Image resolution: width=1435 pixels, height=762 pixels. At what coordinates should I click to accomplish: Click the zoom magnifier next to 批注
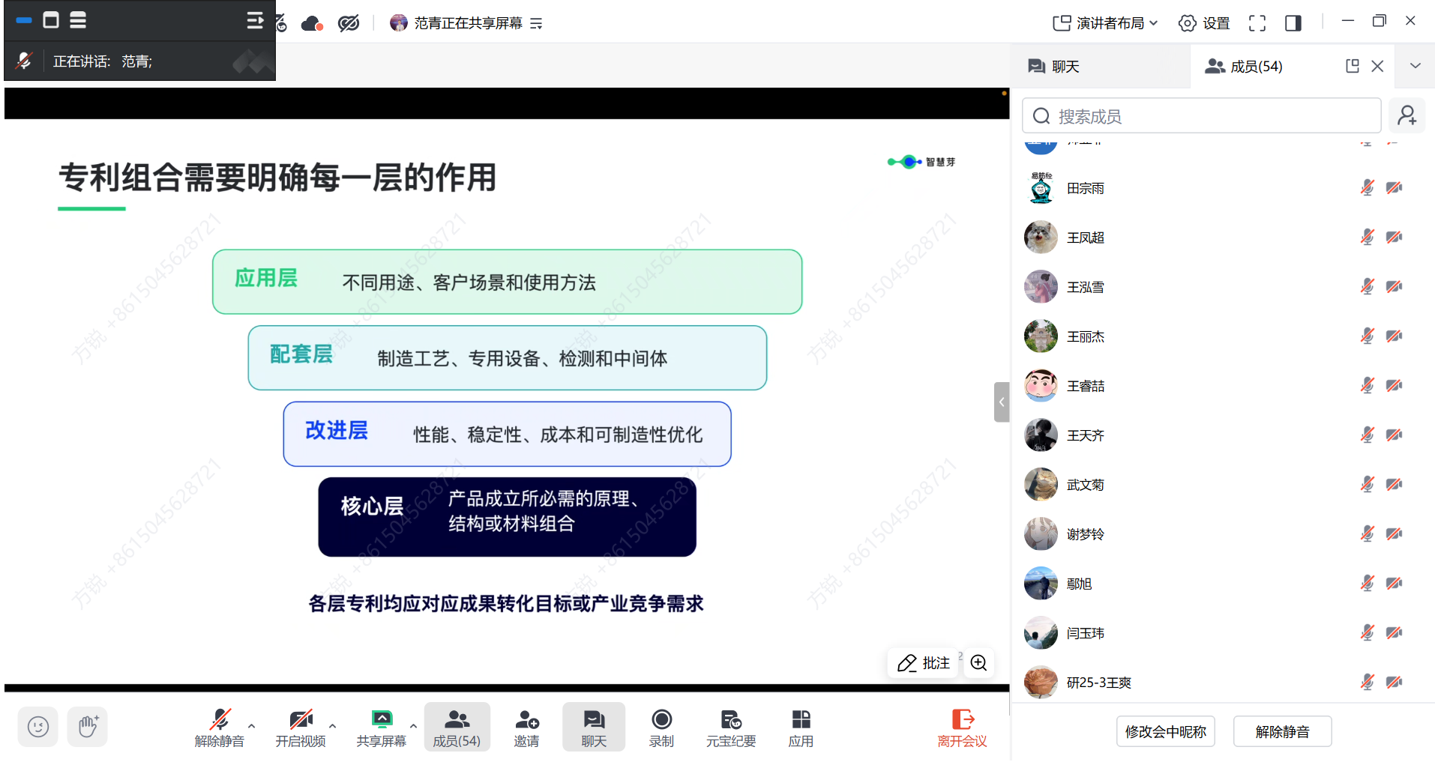(978, 663)
